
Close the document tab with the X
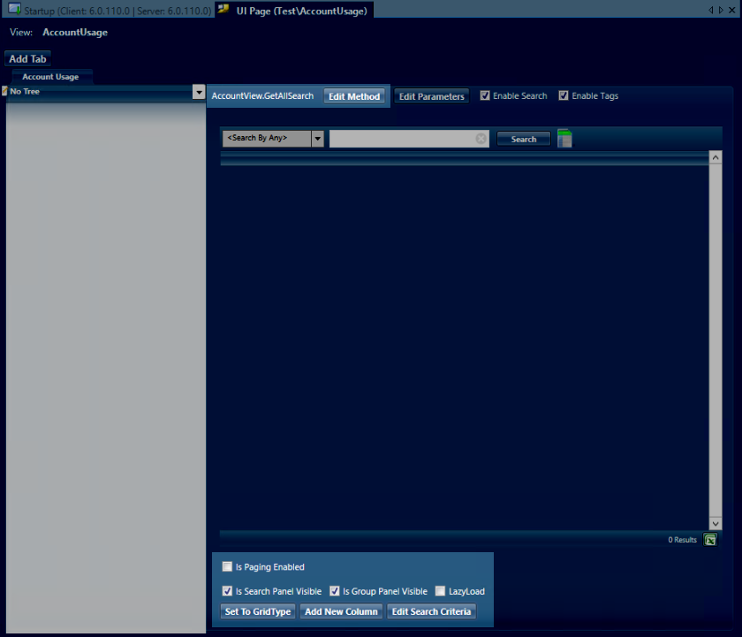coord(733,10)
